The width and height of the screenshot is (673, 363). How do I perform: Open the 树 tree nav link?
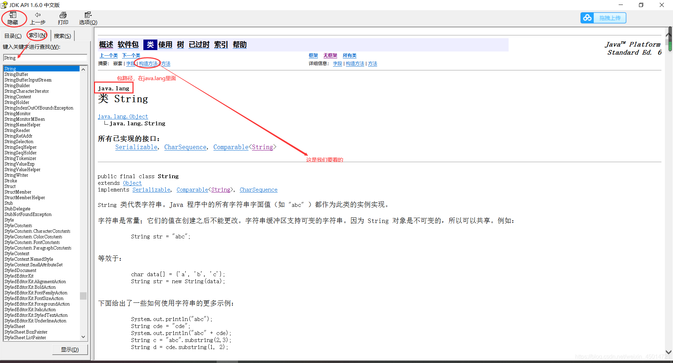coord(181,44)
